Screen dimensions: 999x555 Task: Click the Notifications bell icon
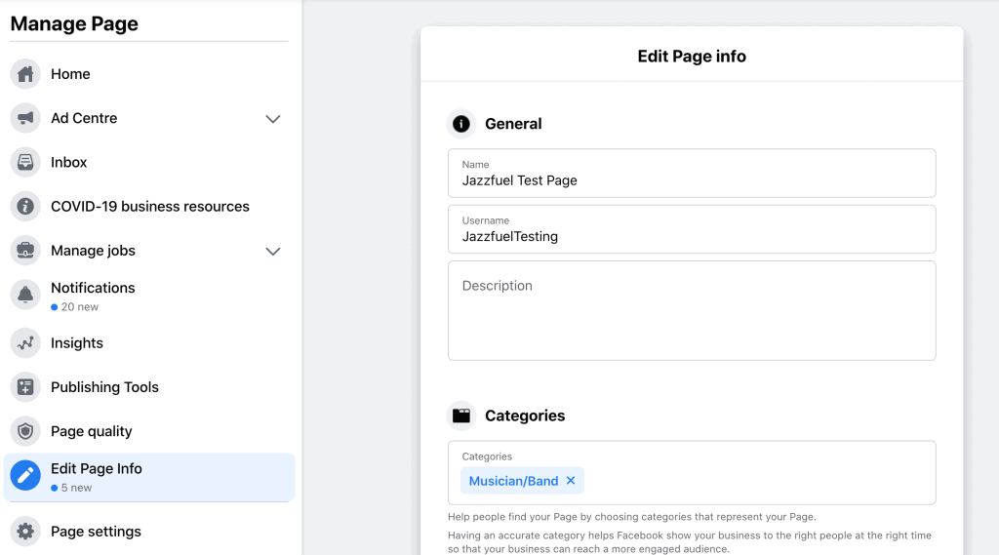coord(25,295)
